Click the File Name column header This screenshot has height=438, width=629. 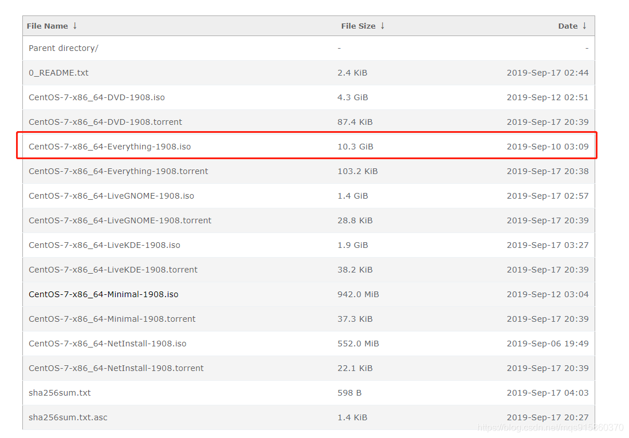[48, 26]
